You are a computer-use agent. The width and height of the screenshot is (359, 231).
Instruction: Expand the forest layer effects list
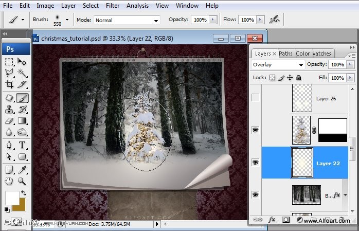point(345,195)
